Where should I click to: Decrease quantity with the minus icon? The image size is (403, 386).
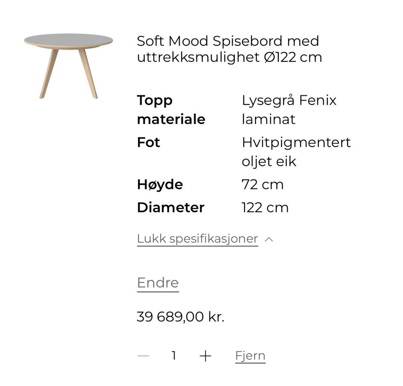tap(143, 356)
